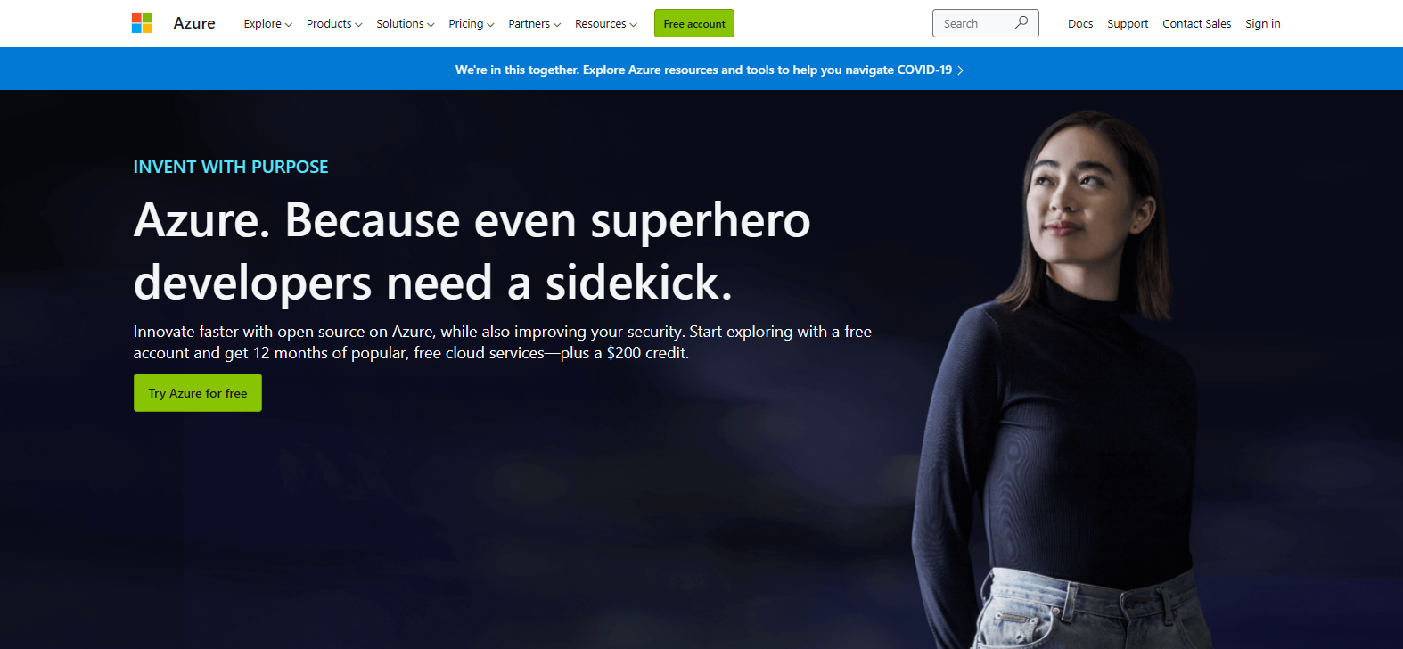Image resolution: width=1403 pixels, height=649 pixels.
Task: Select Contact Sales link
Action: [x=1197, y=24]
